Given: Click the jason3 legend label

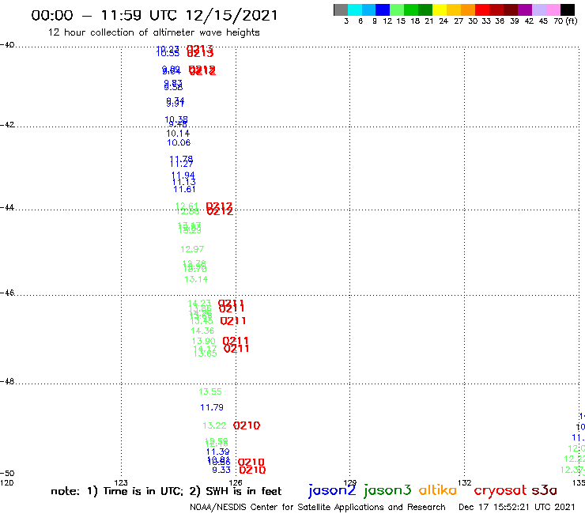Looking at the screenshot, I should pos(387,490).
